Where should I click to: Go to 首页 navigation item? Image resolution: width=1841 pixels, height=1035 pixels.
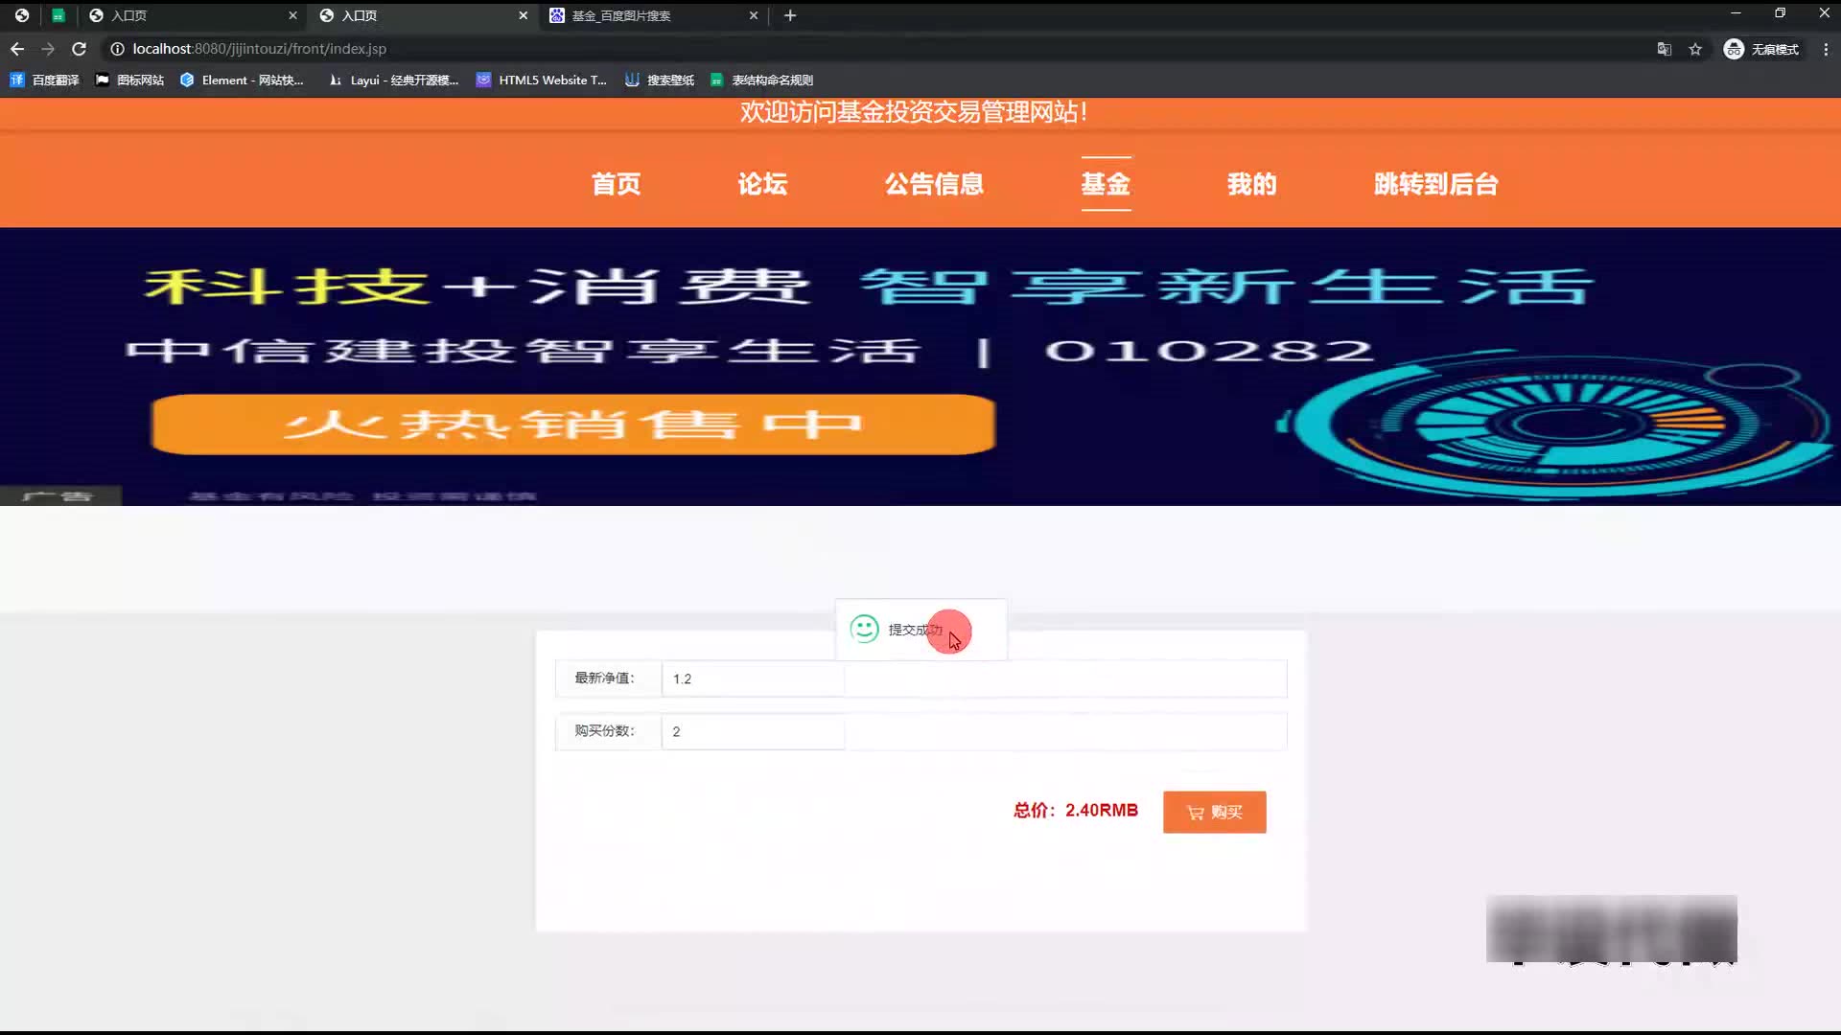pyautogui.click(x=616, y=184)
